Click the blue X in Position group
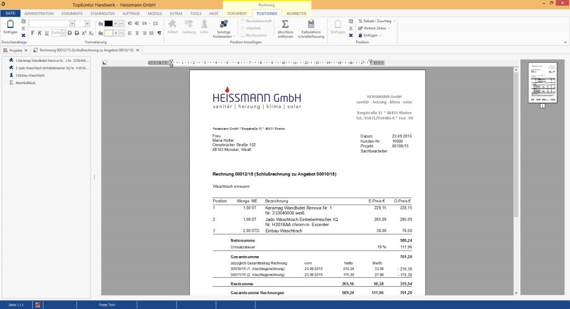The image size is (570, 309). (351, 35)
